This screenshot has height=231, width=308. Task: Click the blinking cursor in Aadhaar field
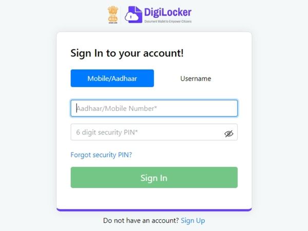pyautogui.click(x=76, y=108)
